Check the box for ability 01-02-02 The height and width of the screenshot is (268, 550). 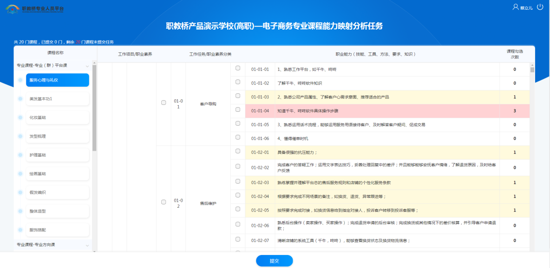[238, 166]
